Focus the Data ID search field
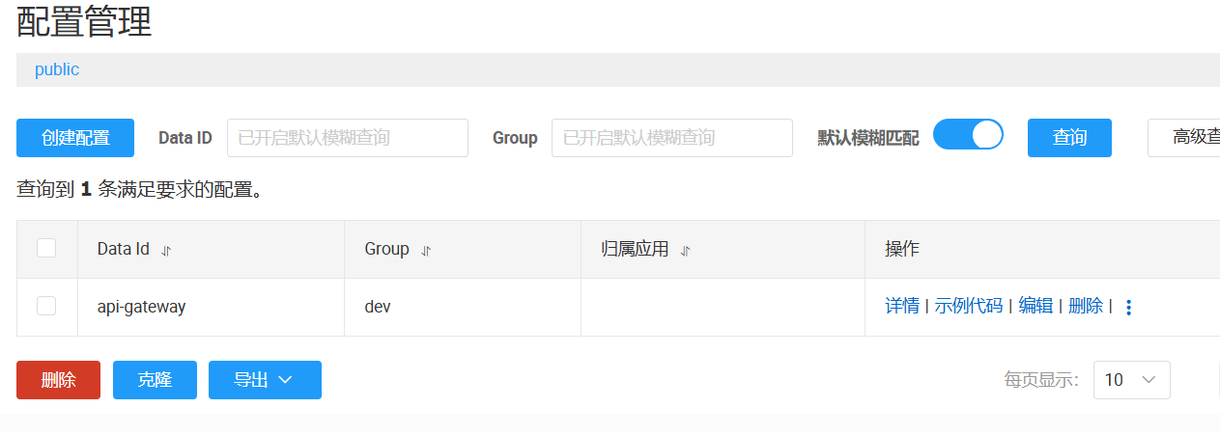The height and width of the screenshot is (435, 1220). click(x=348, y=138)
